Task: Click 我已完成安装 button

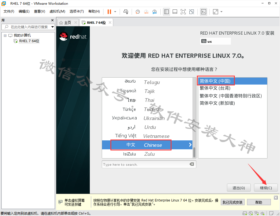Action: click(x=233, y=202)
